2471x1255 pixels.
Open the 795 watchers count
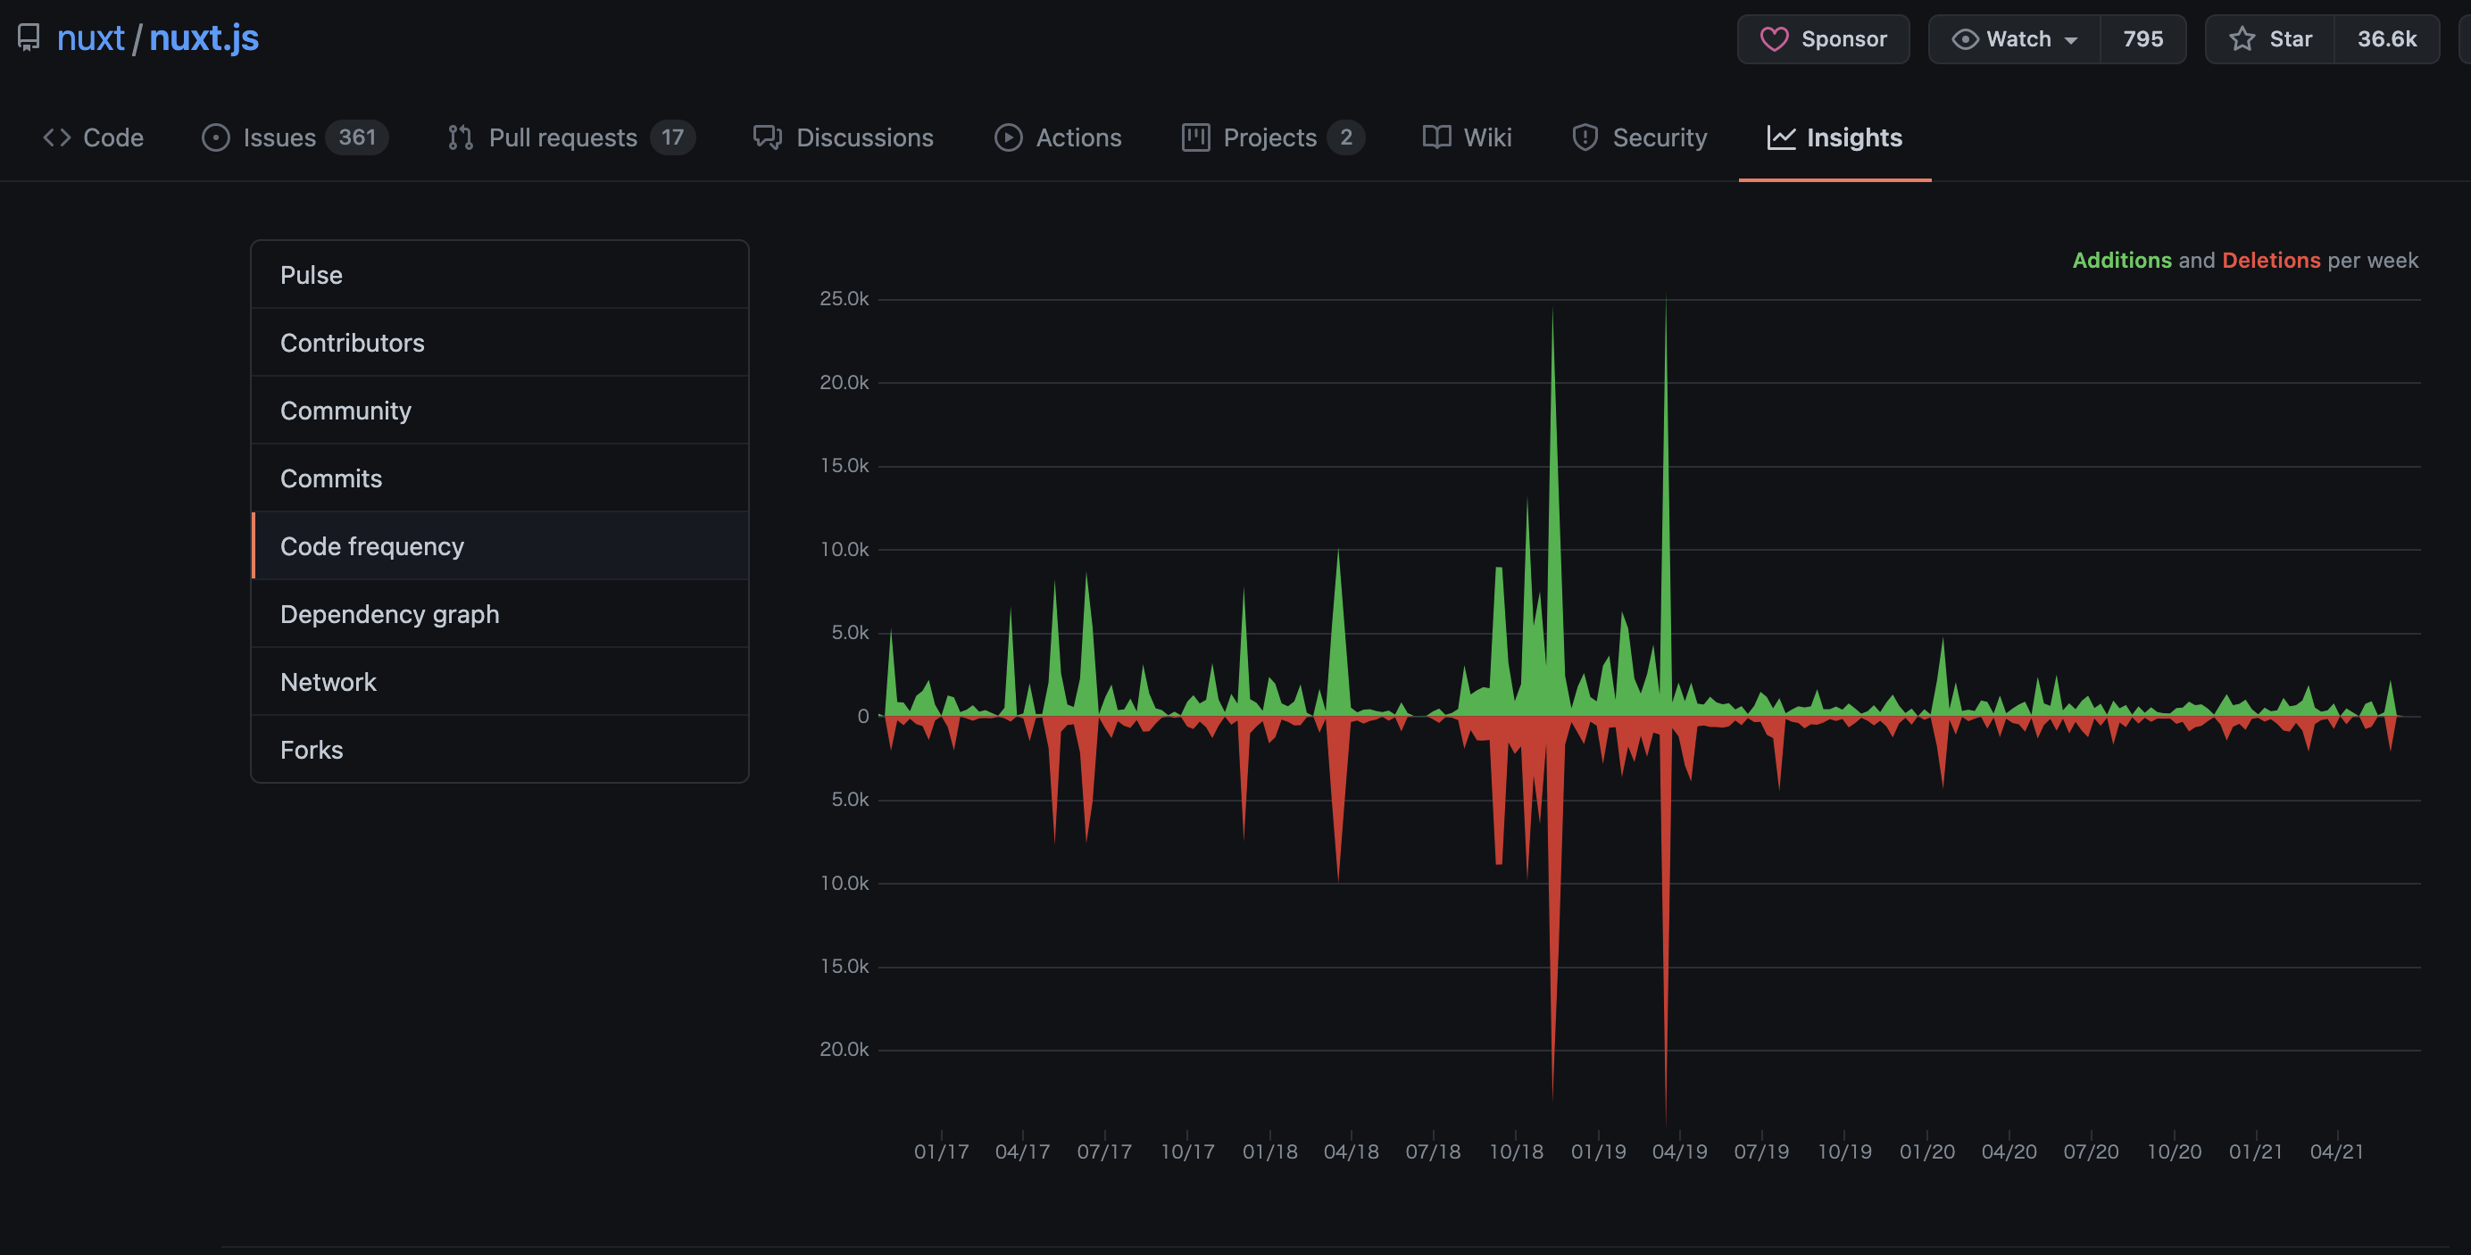tap(2142, 39)
